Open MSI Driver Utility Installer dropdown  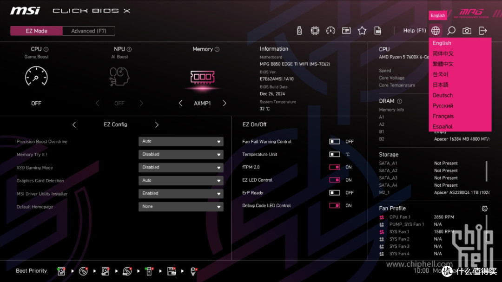click(x=181, y=194)
